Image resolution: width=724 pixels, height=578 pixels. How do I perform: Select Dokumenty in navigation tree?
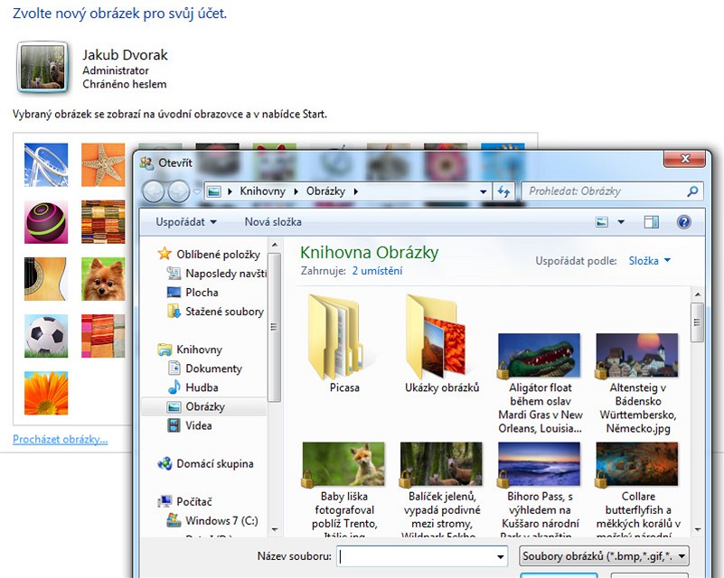tap(213, 368)
